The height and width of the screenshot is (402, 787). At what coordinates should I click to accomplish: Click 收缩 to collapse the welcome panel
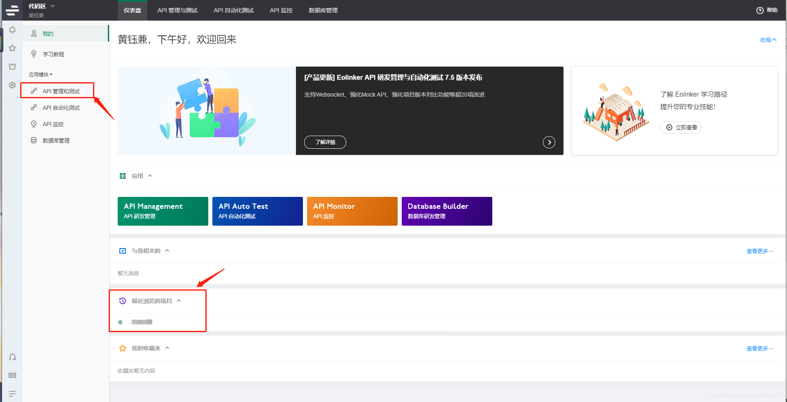click(x=768, y=40)
